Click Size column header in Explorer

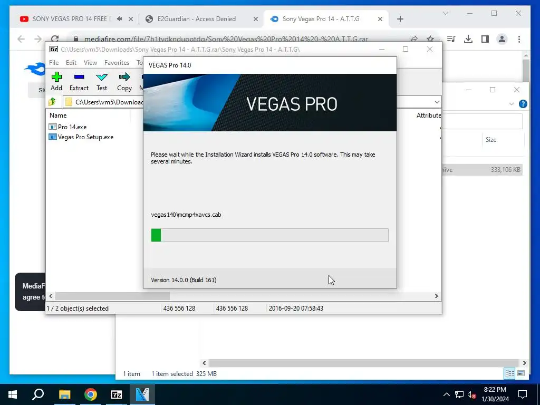pos(491,139)
